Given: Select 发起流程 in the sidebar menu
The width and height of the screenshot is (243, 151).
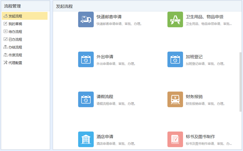Looking at the screenshot, I should pos(25,16).
